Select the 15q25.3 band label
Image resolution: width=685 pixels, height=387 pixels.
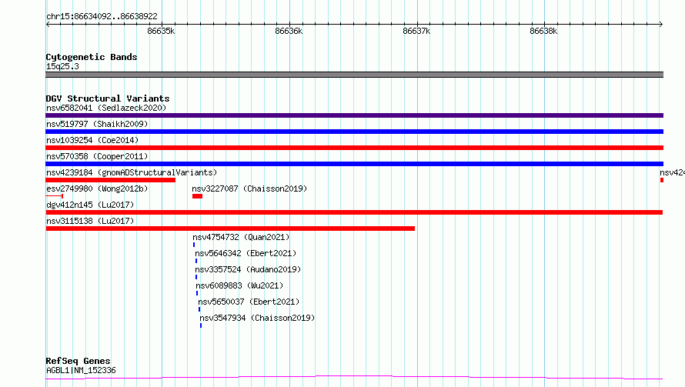click(x=62, y=66)
